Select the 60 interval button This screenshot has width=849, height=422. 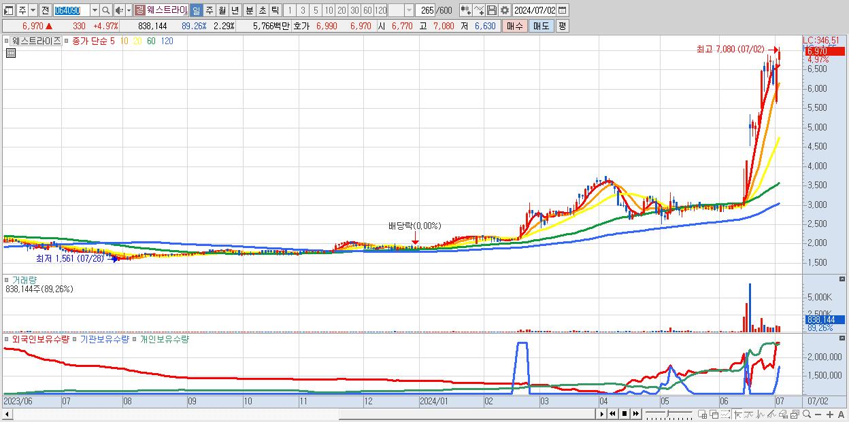(x=367, y=10)
